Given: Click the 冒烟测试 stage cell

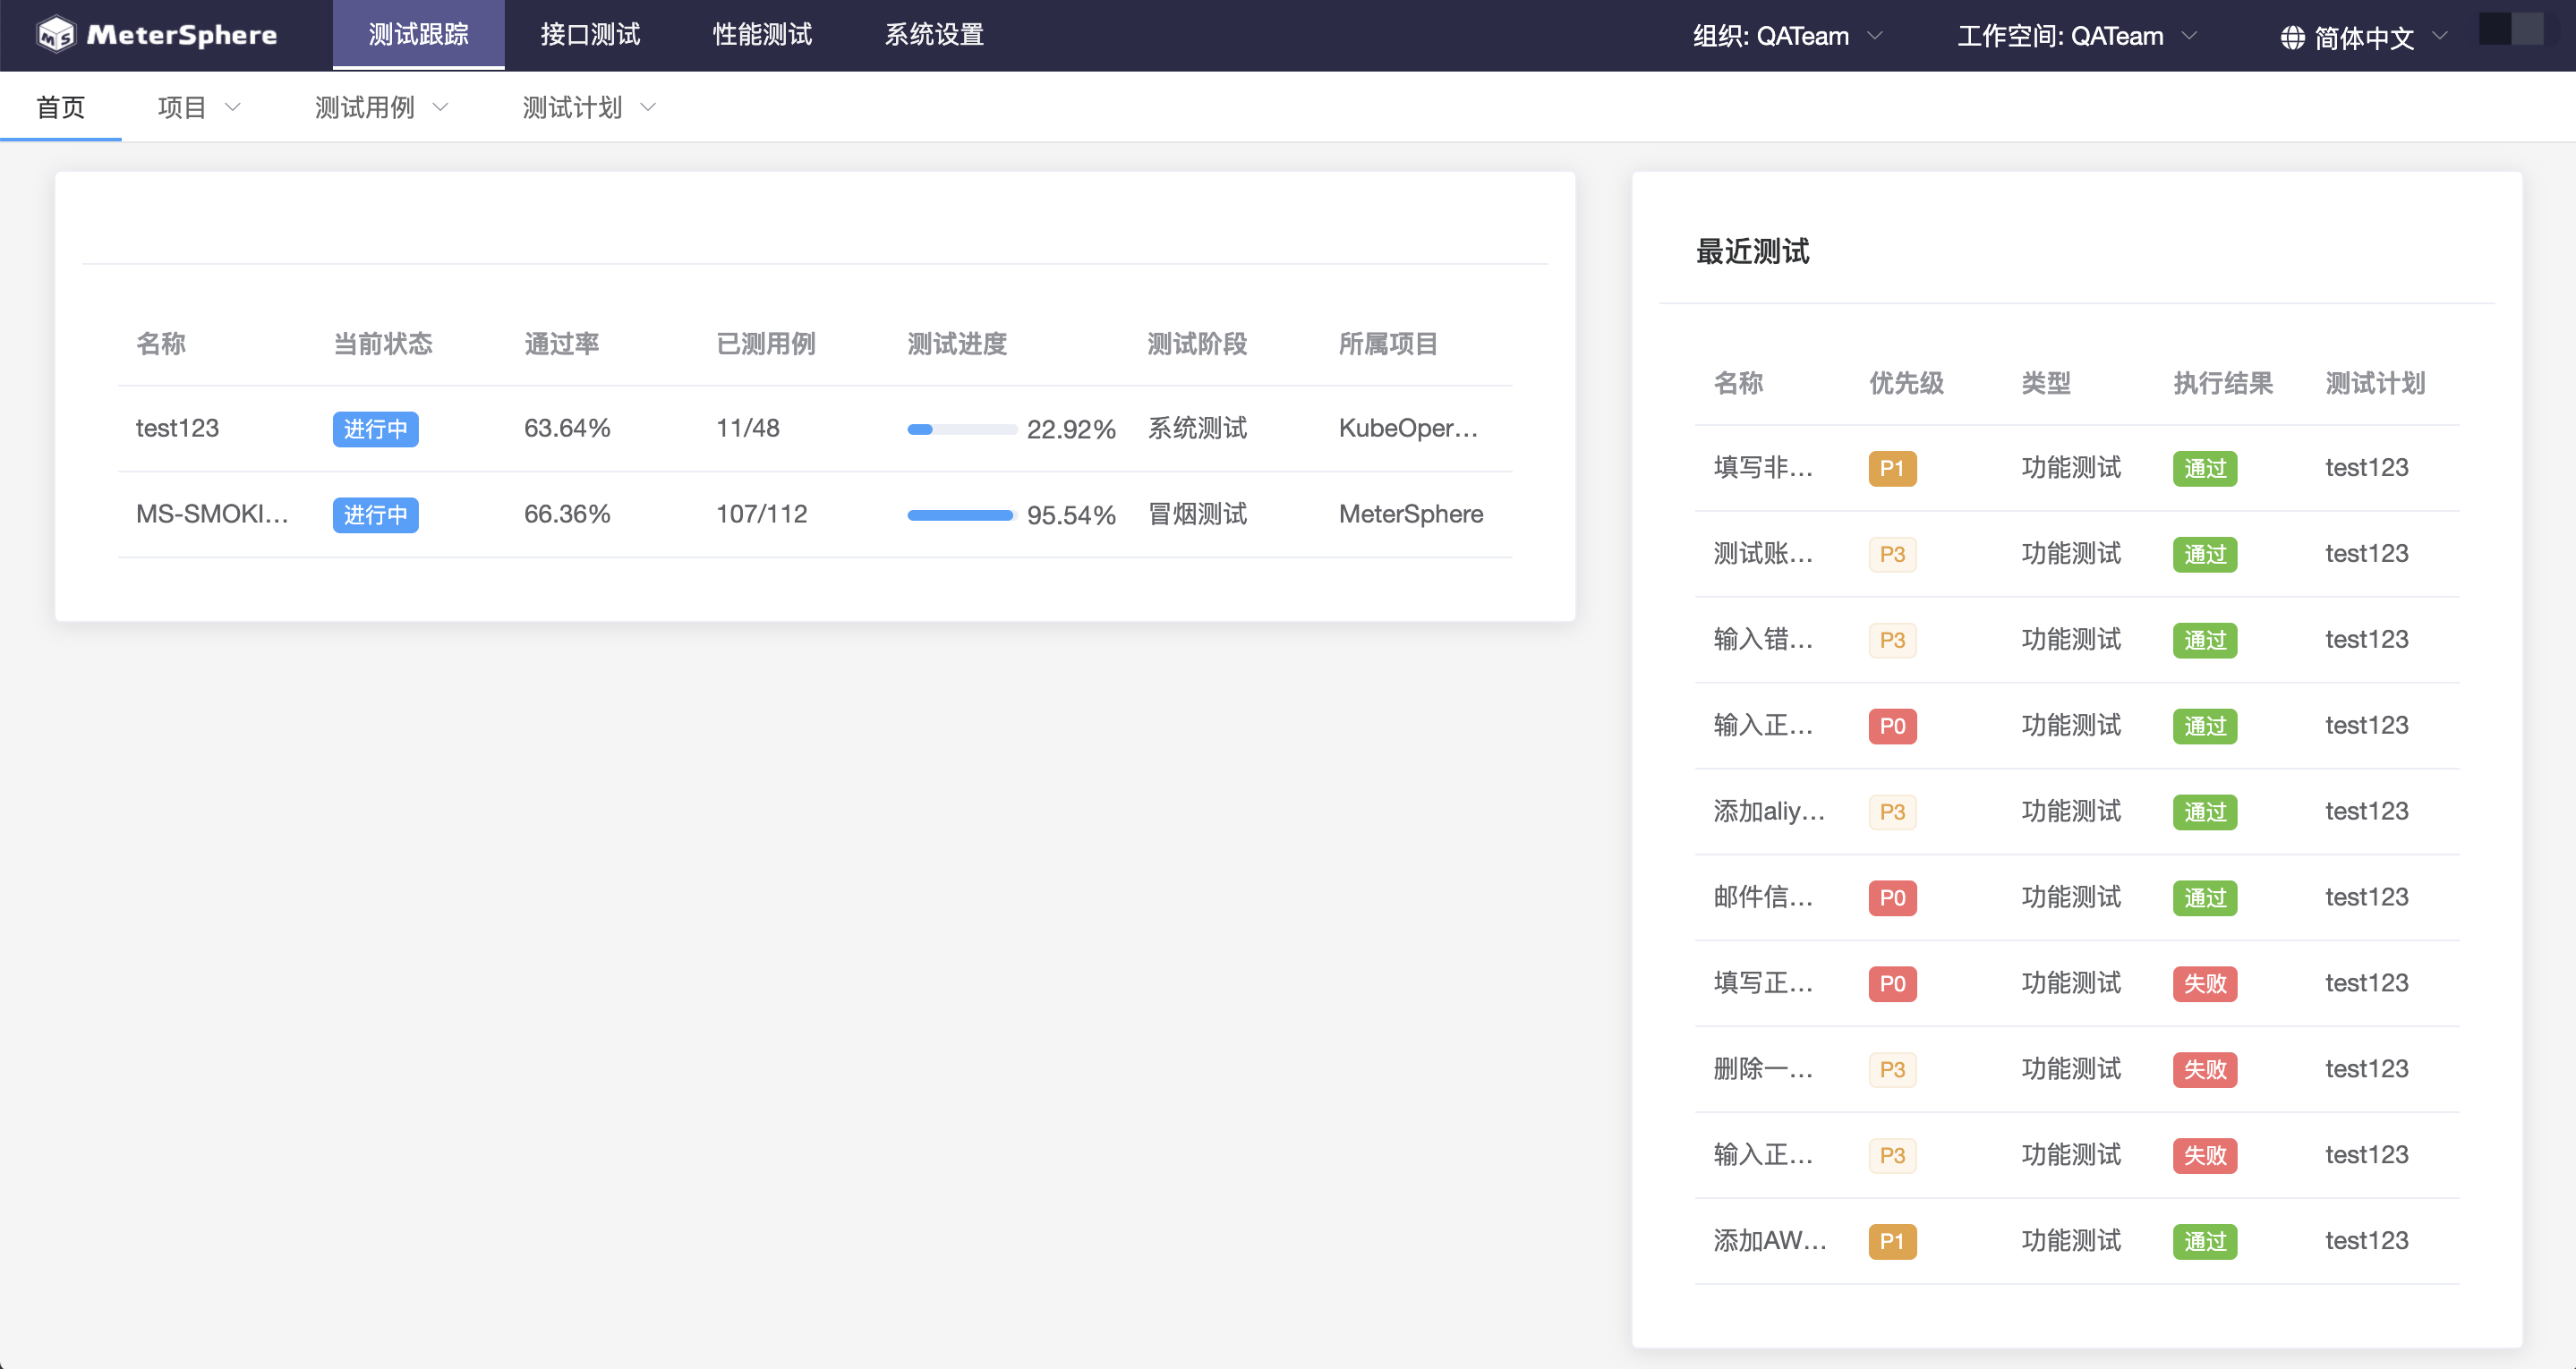Looking at the screenshot, I should [x=1197, y=514].
